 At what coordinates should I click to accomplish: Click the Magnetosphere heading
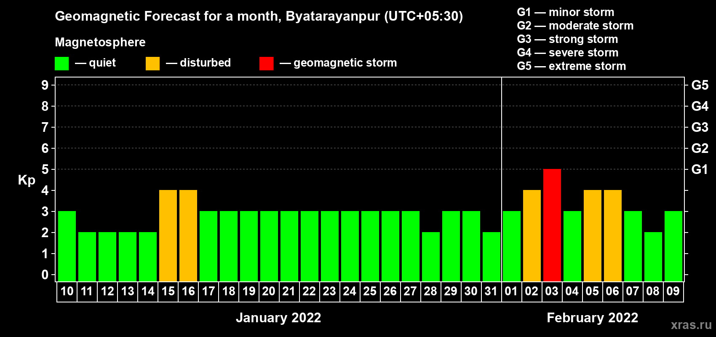(100, 43)
